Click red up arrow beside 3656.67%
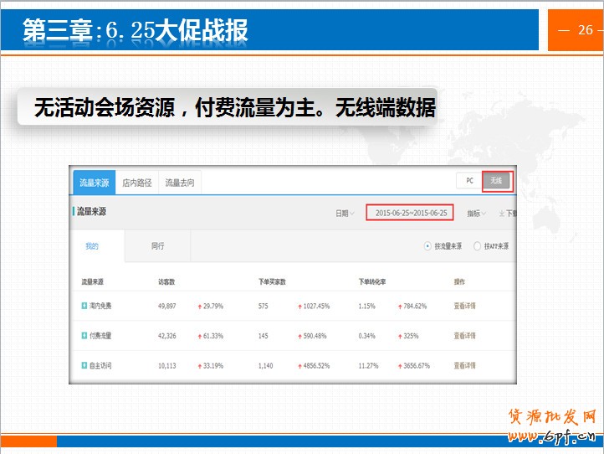This screenshot has height=454, width=604. (x=400, y=366)
